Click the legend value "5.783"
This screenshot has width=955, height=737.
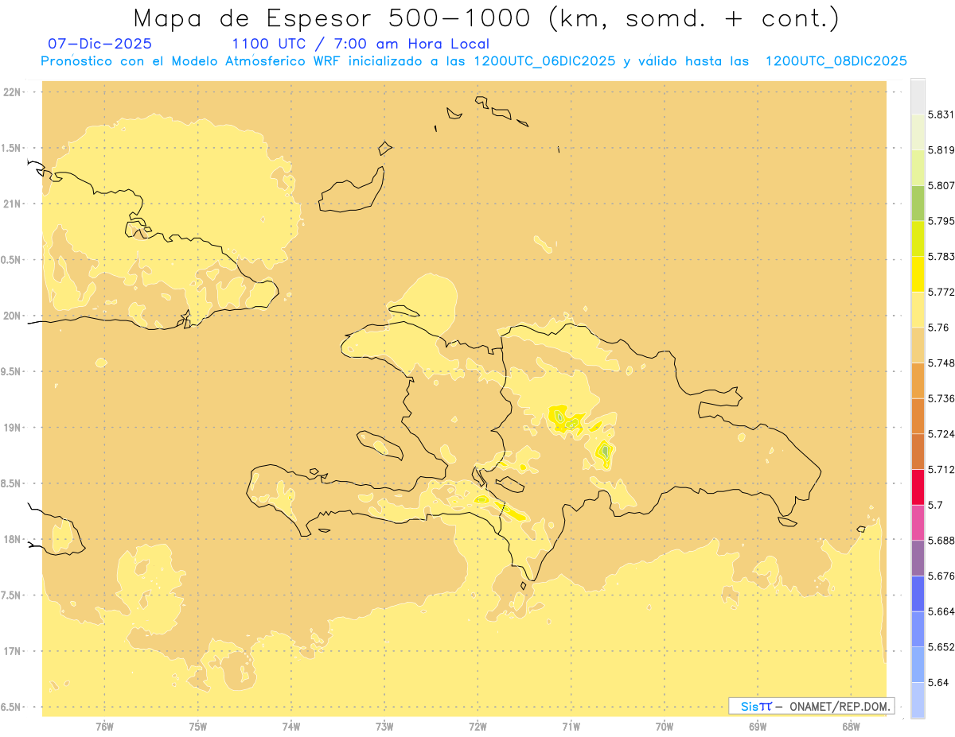[x=941, y=256]
